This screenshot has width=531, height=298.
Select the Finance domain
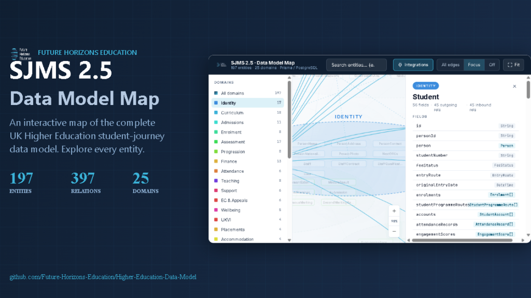point(247,161)
